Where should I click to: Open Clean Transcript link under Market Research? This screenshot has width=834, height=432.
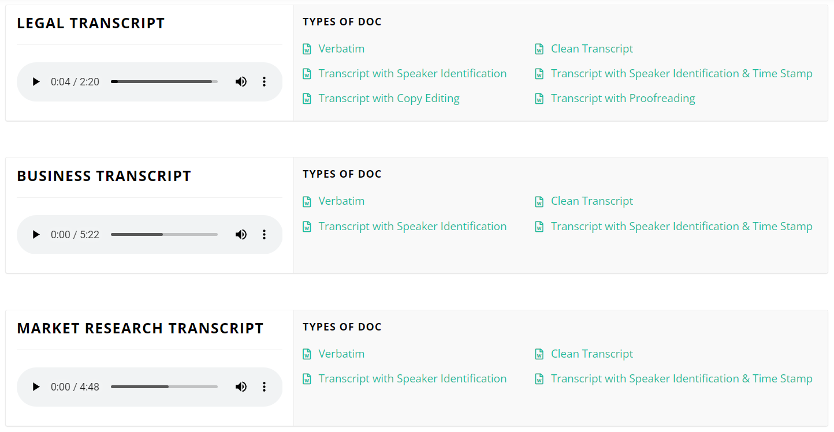tap(591, 354)
